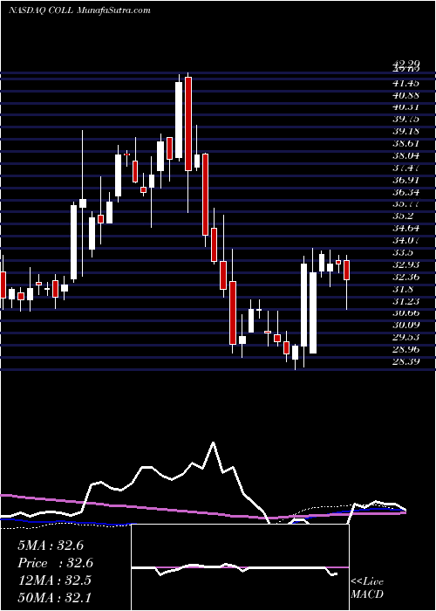This screenshot has height=611, width=436.
Task: Click the tallest red candlestick at the peak
Action: click(188, 124)
